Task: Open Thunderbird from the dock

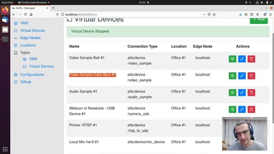Action: (x=5, y=20)
